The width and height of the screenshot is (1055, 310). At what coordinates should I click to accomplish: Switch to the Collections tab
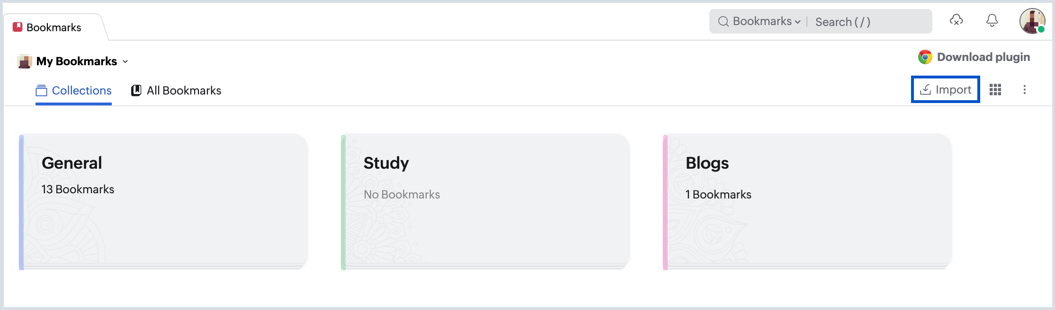click(x=74, y=91)
